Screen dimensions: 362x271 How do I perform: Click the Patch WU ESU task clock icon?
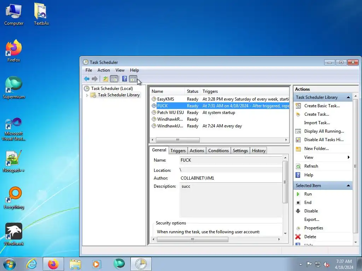point(154,113)
